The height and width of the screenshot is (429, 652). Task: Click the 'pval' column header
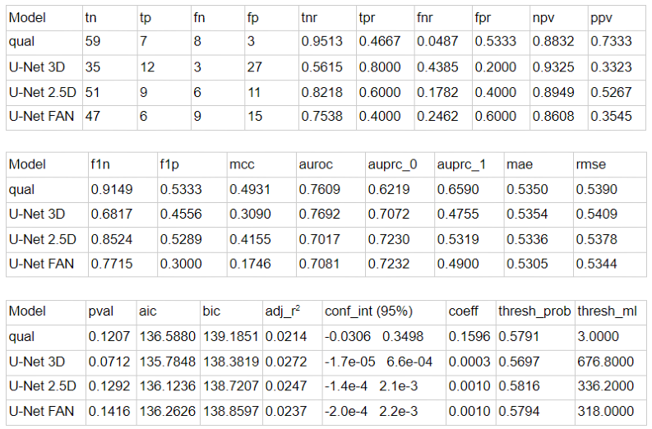(x=100, y=311)
